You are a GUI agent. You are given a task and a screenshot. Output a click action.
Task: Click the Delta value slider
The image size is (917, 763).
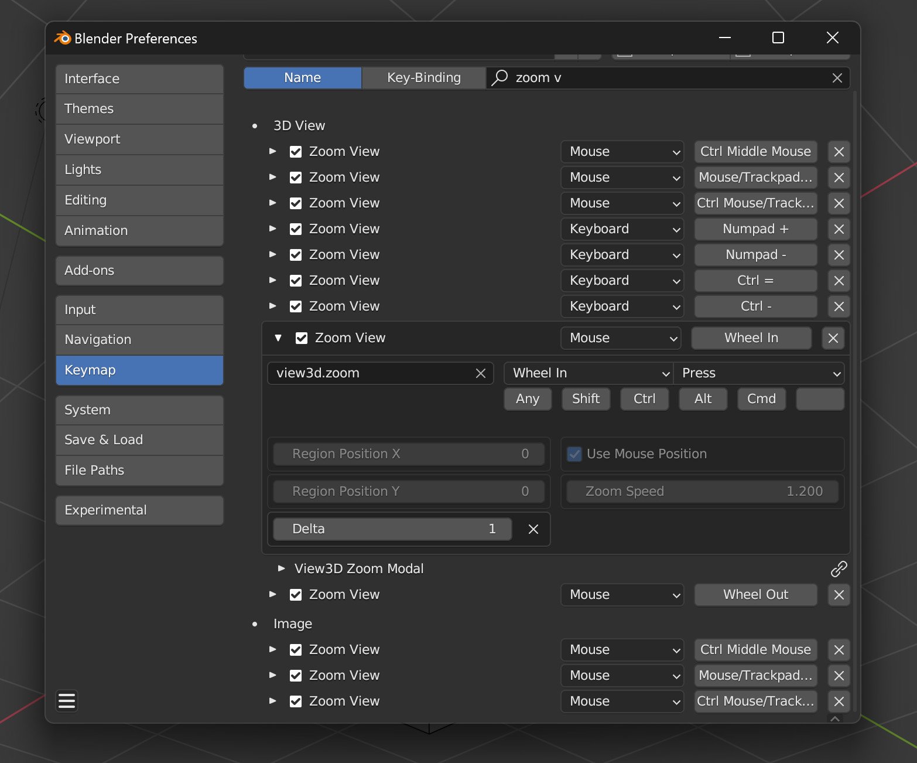point(392,529)
